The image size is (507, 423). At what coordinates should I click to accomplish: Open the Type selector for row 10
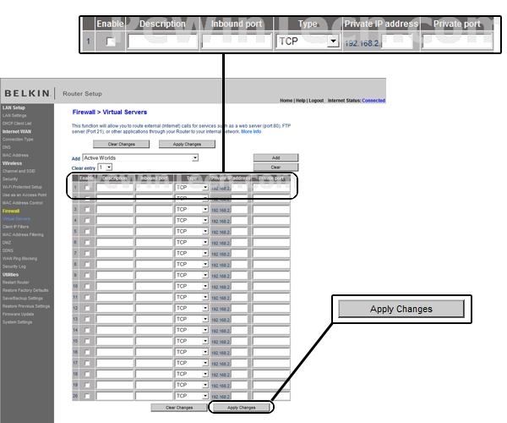point(192,287)
